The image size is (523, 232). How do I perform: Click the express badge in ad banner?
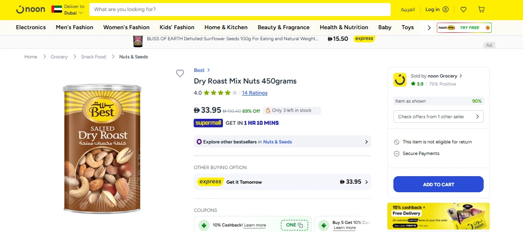(364, 39)
